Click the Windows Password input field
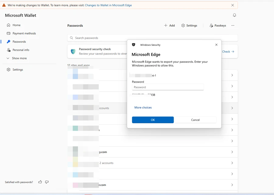274x195 pixels. coord(168,87)
